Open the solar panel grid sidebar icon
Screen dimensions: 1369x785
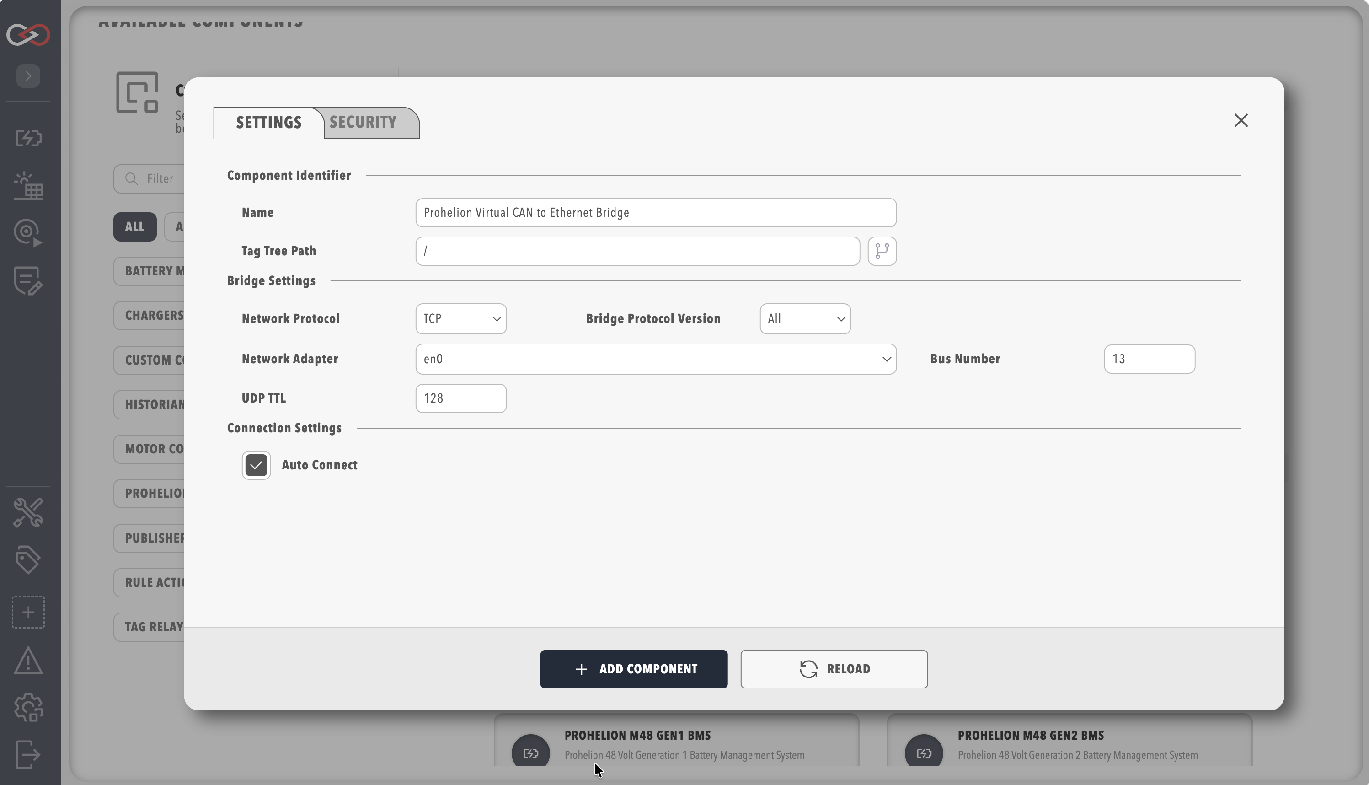coord(28,186)
